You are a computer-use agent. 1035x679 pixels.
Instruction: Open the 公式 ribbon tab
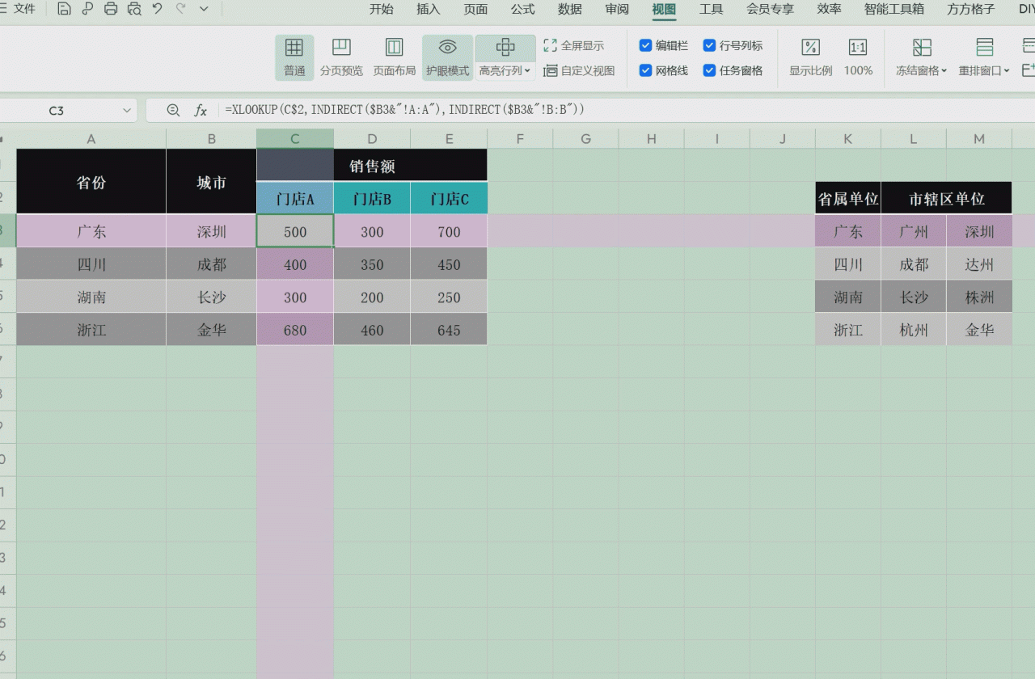pyautogui.click(x=523, y=9)
